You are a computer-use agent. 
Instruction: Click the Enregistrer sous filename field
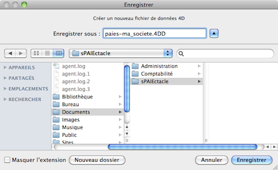155,33
